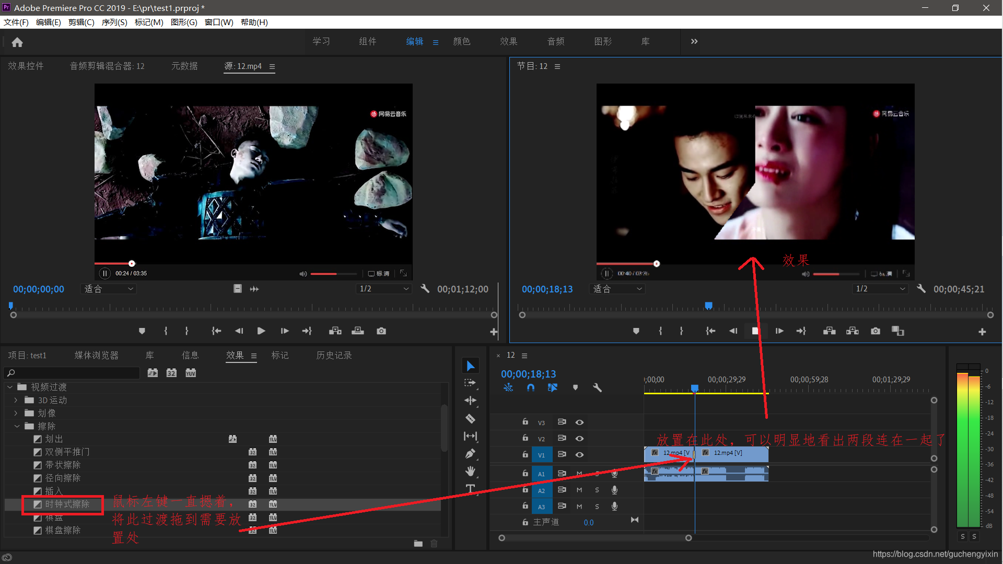Click timeline playhead at 00;00;18;13
1003x564 pixels.
click(695, 388)
